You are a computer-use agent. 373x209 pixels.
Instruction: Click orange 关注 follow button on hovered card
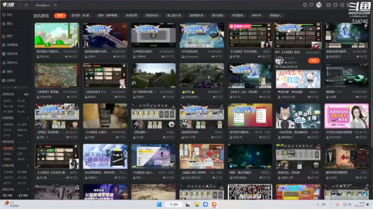point(313,61)
